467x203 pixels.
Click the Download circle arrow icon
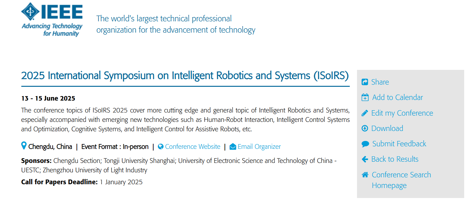(365, 128)
